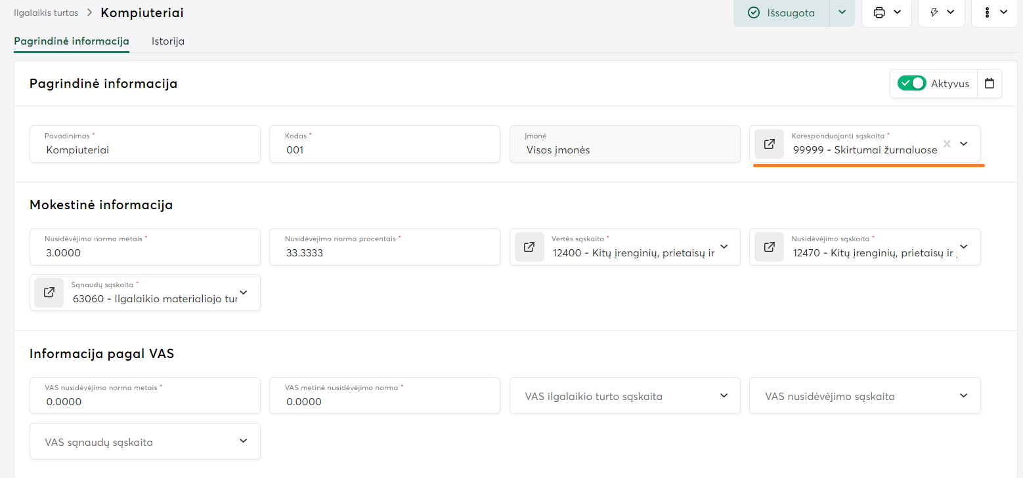Viewport: 1023px width, 478px height.
Task: Open linked Koresponduojanti sąskaita record icon
Action: (x=769, y=144)
